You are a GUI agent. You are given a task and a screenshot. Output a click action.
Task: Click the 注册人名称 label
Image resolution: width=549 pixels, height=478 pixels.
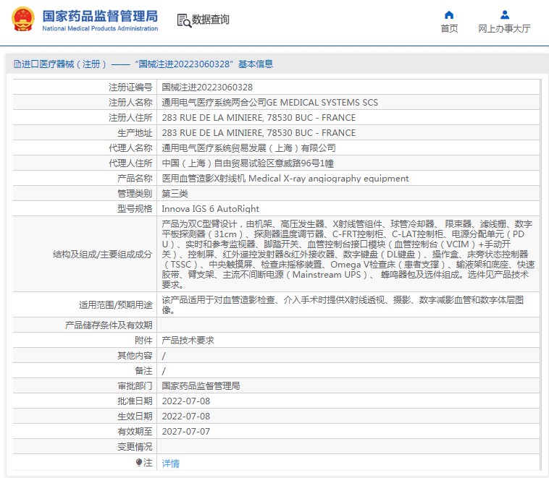point(130,103)
